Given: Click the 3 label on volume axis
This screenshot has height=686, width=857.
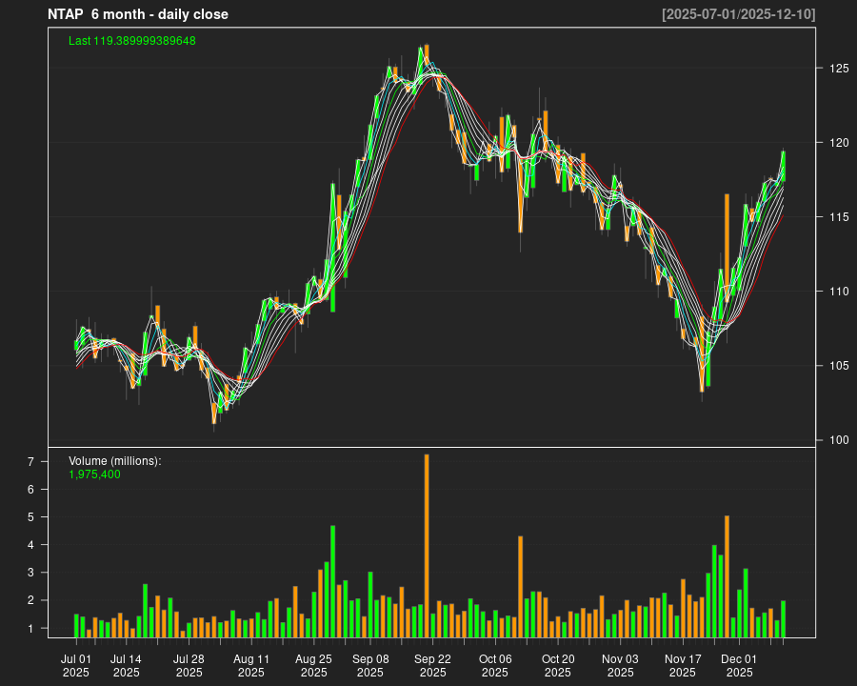Looking at the screenshot, I should (x=30, y=573).
